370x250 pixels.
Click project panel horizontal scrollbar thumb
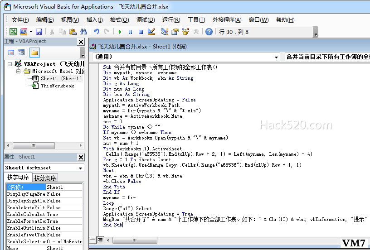(34, 146)
